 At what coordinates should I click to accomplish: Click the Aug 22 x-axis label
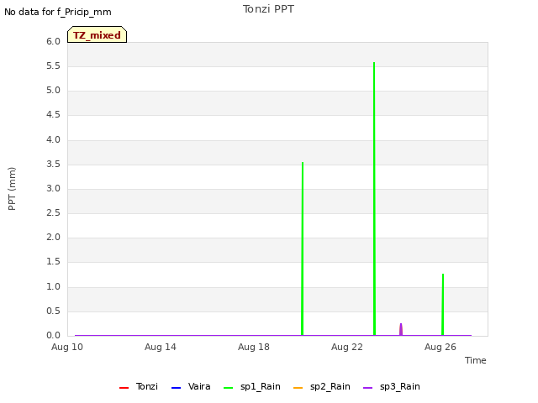[x=347, y=347]
